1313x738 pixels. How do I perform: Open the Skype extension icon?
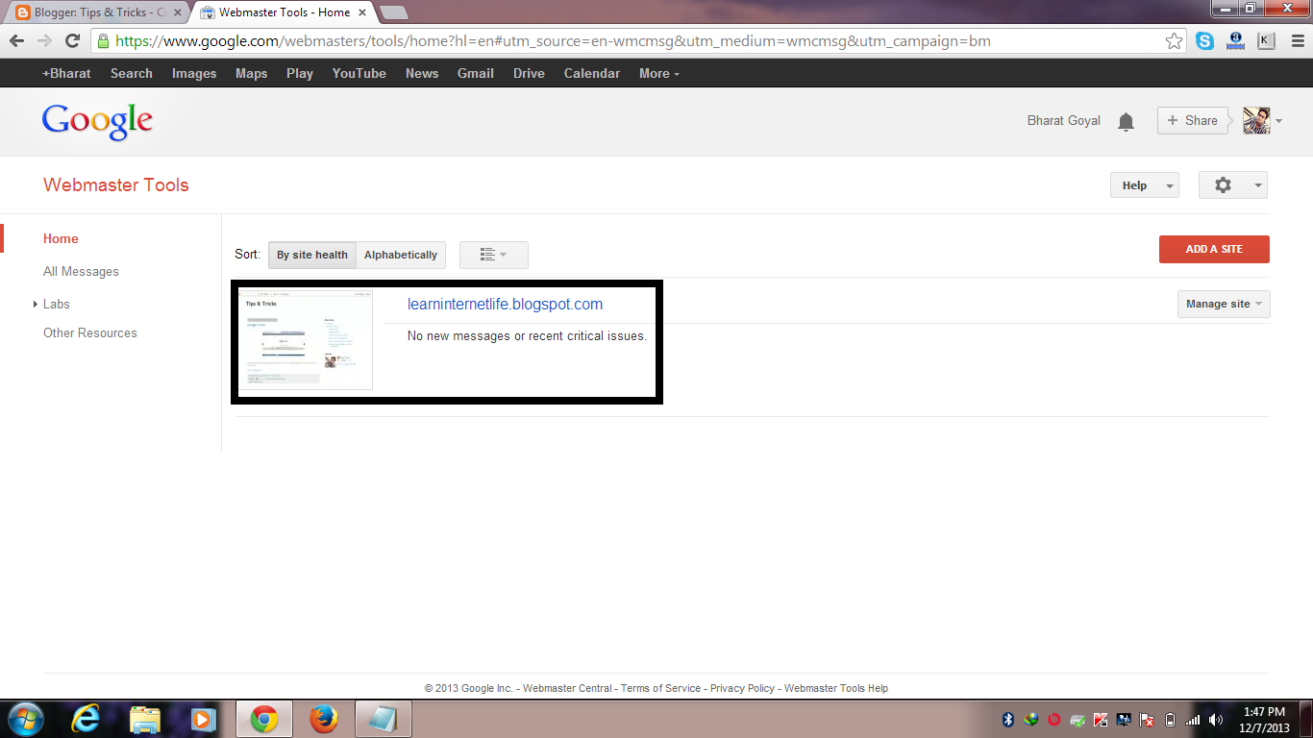coord(1205,41)
